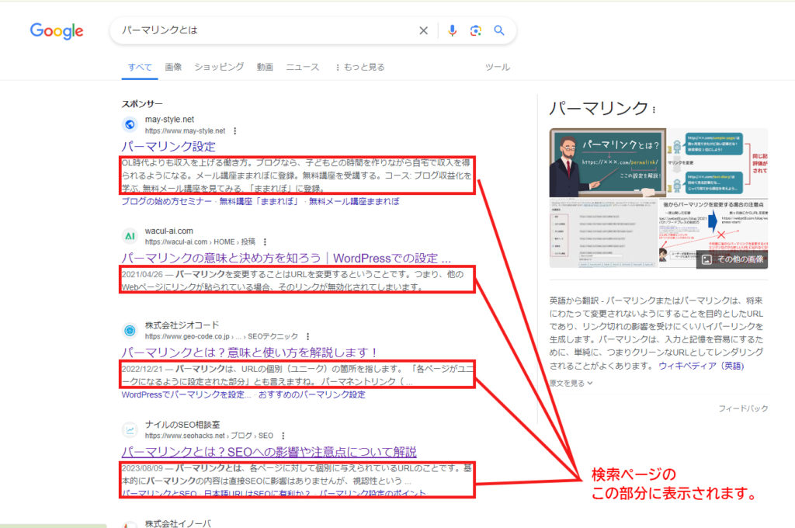Expand 原文を見る in knowledge panel
Viewport: 795px width, 528px height.
pos(571,383)
